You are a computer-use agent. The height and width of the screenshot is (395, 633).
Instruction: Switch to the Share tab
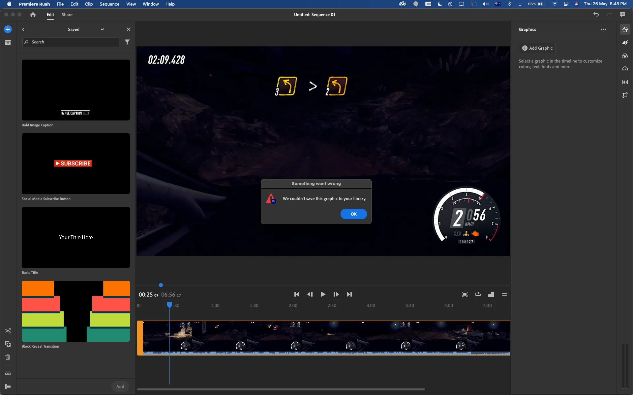tap(67, 14)
